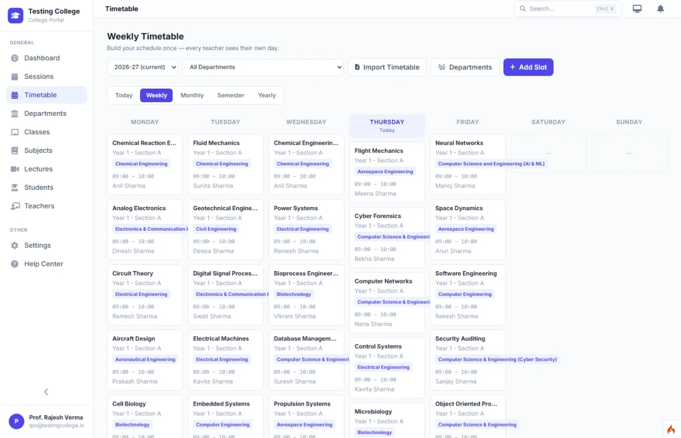Click the Testing College graduation cap logo

pos(15,15)
